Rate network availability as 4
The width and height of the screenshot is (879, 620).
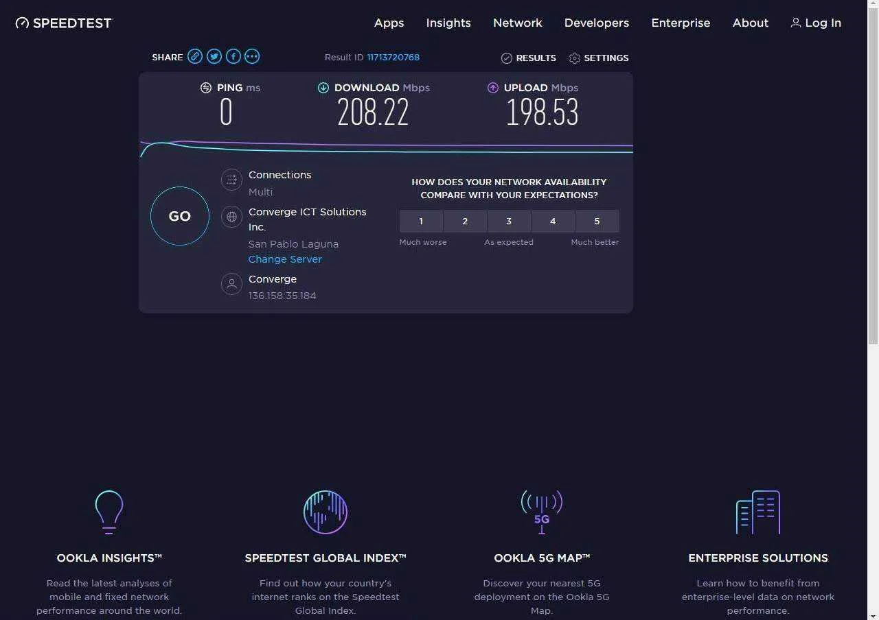coord(553,222)
